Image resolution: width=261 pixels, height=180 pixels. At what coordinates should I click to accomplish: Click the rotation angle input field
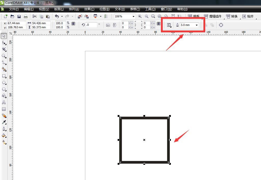coord(91,25)
